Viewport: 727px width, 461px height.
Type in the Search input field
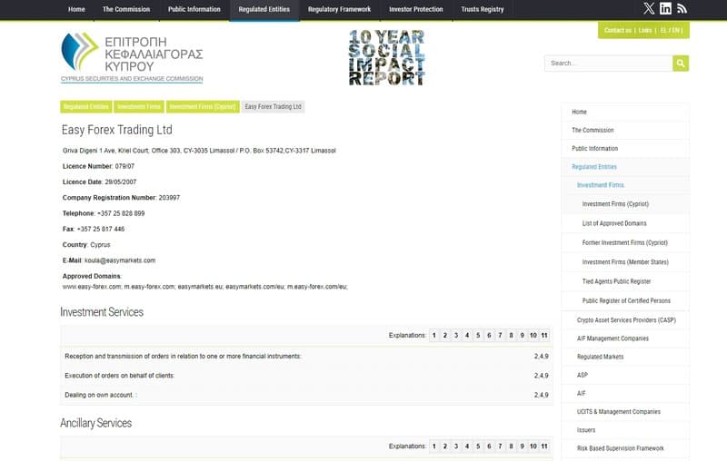608,64
